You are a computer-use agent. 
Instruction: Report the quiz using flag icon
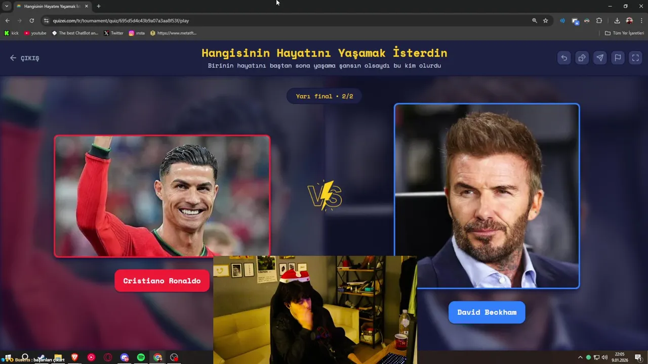coord(618,58)
